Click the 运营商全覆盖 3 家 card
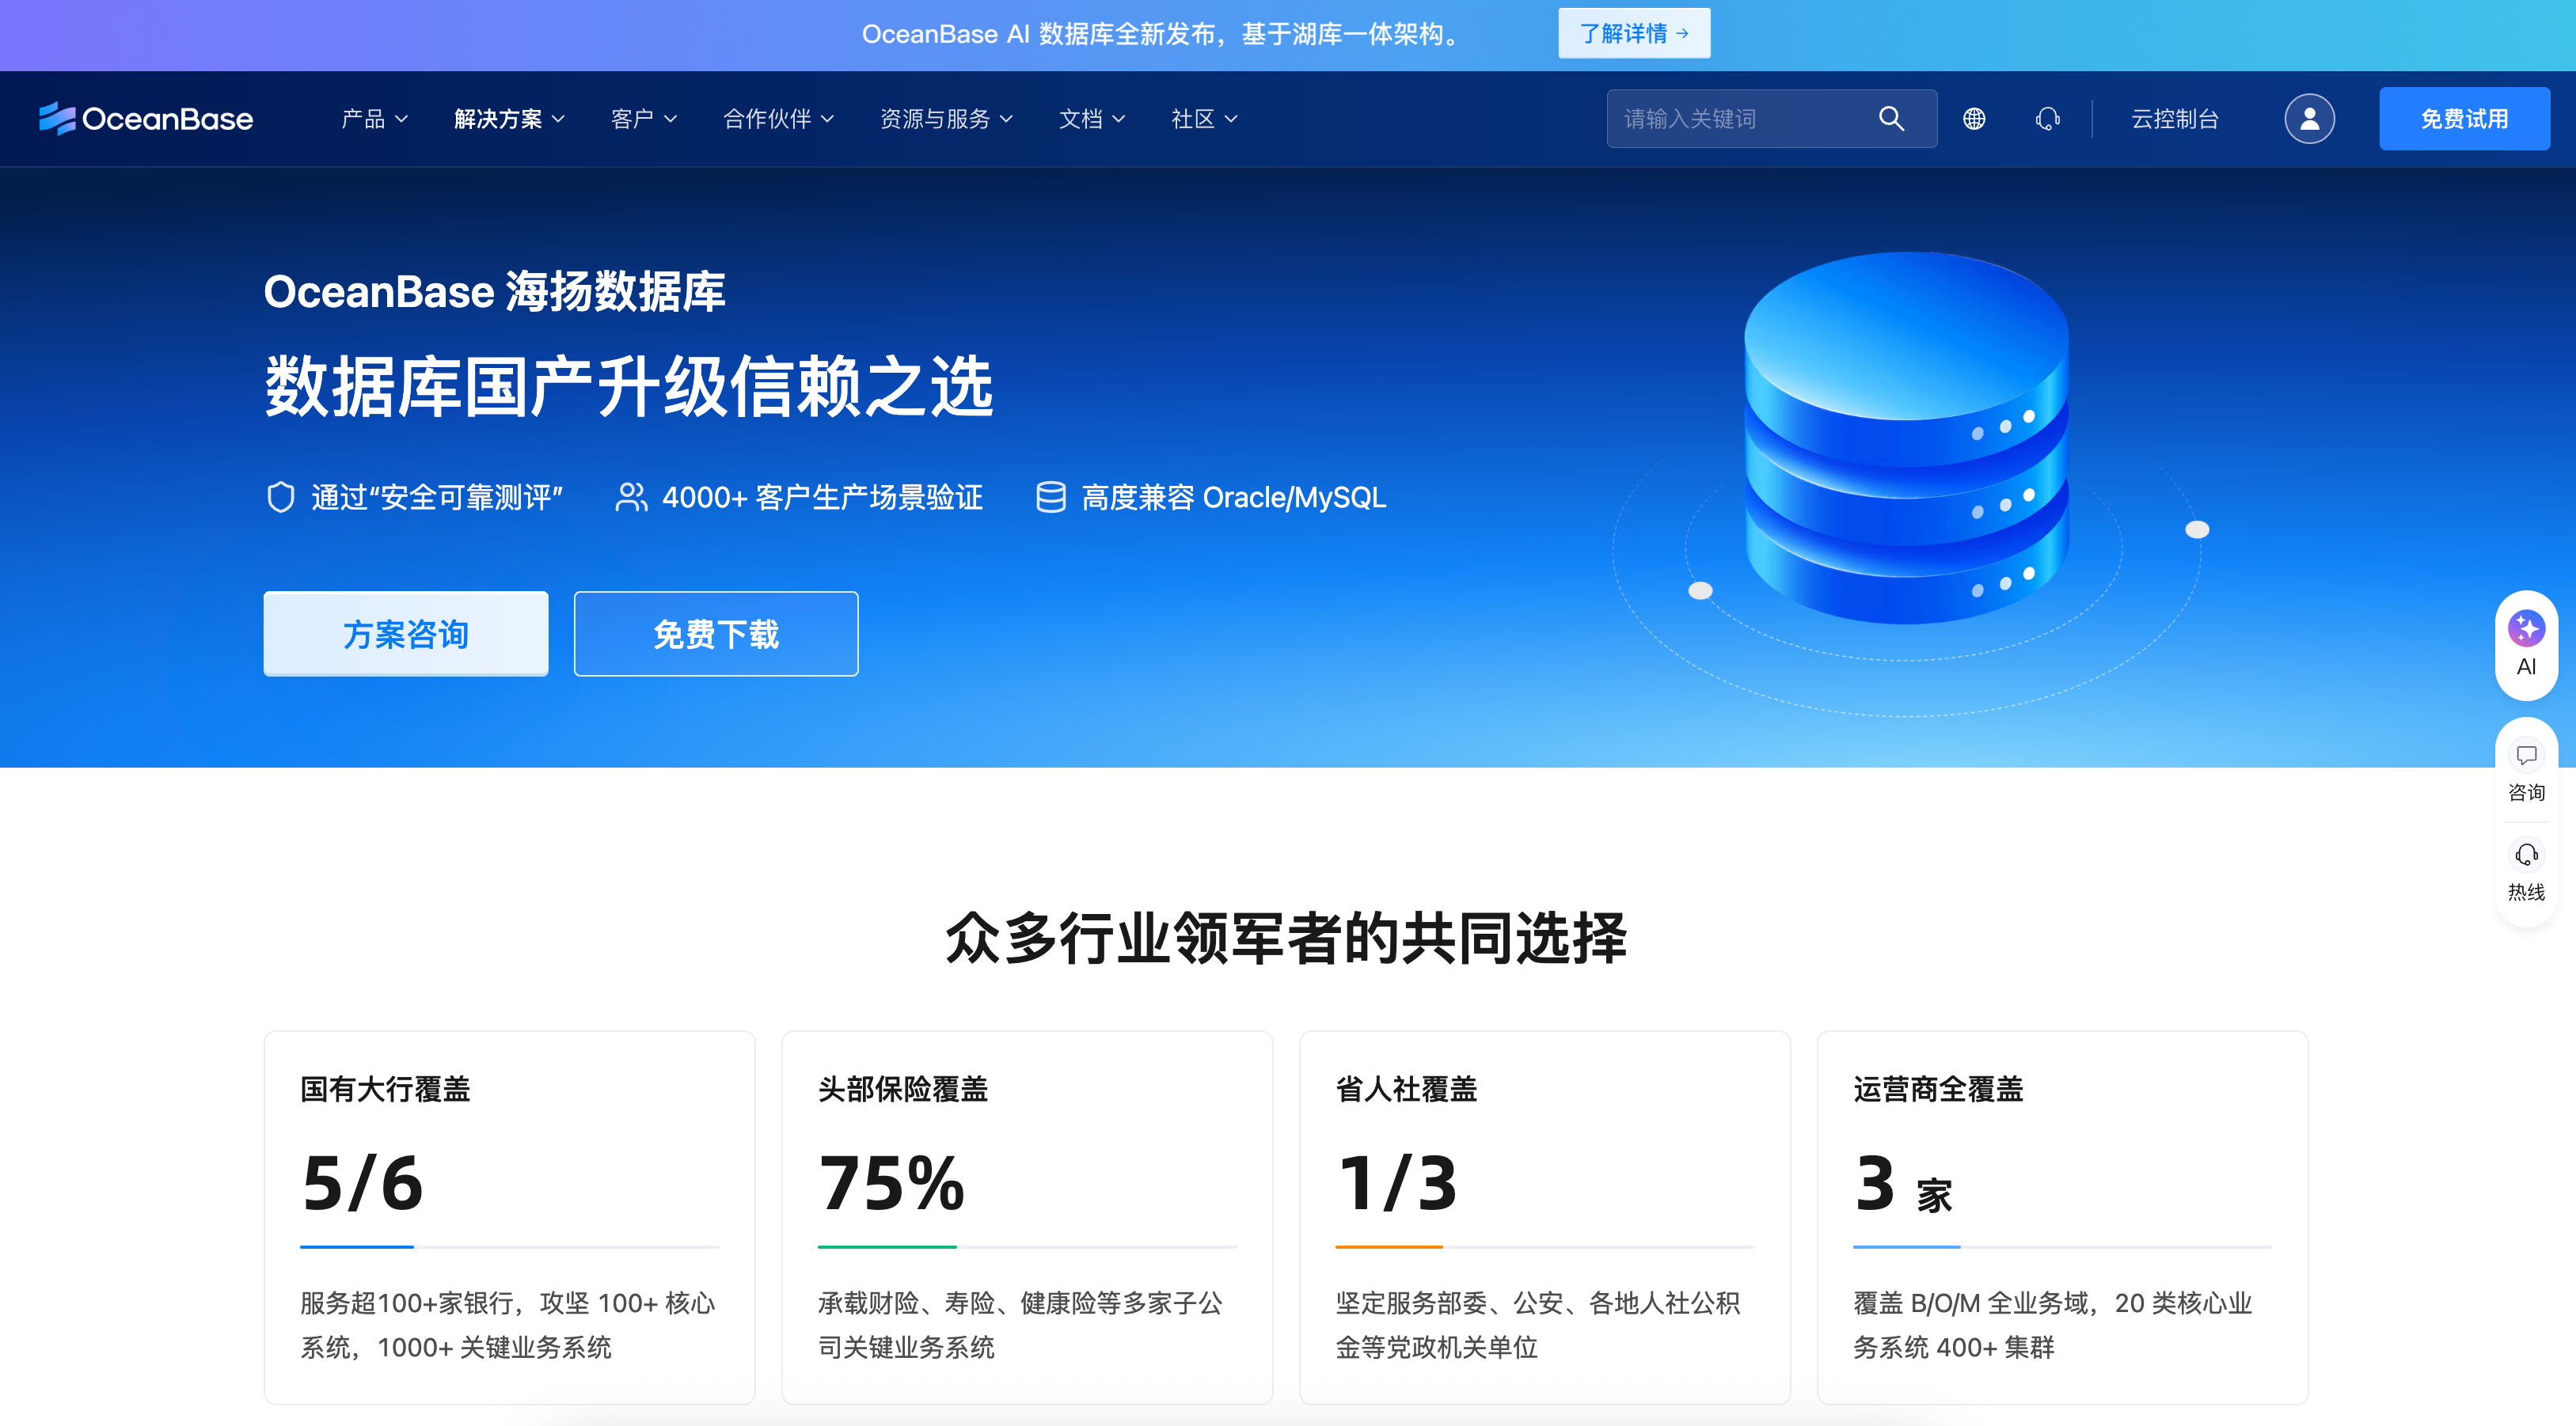The image size is (2576, 1426). tap(2062, 1218)
